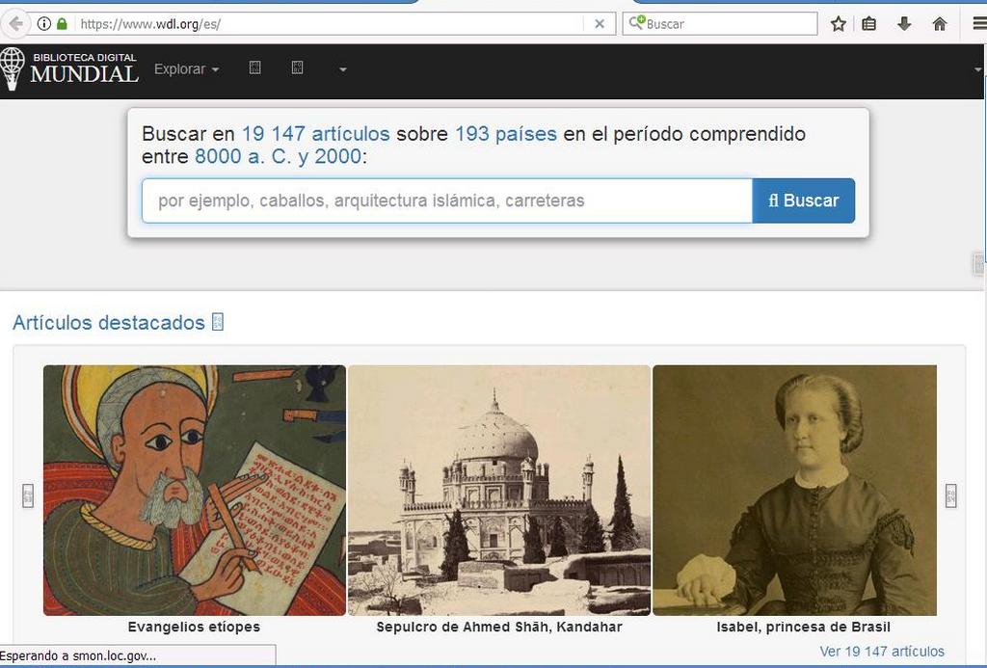Show next featured item with right carousel arrow
This screenshot has width=987, height=668.
[x=950, y=495]
